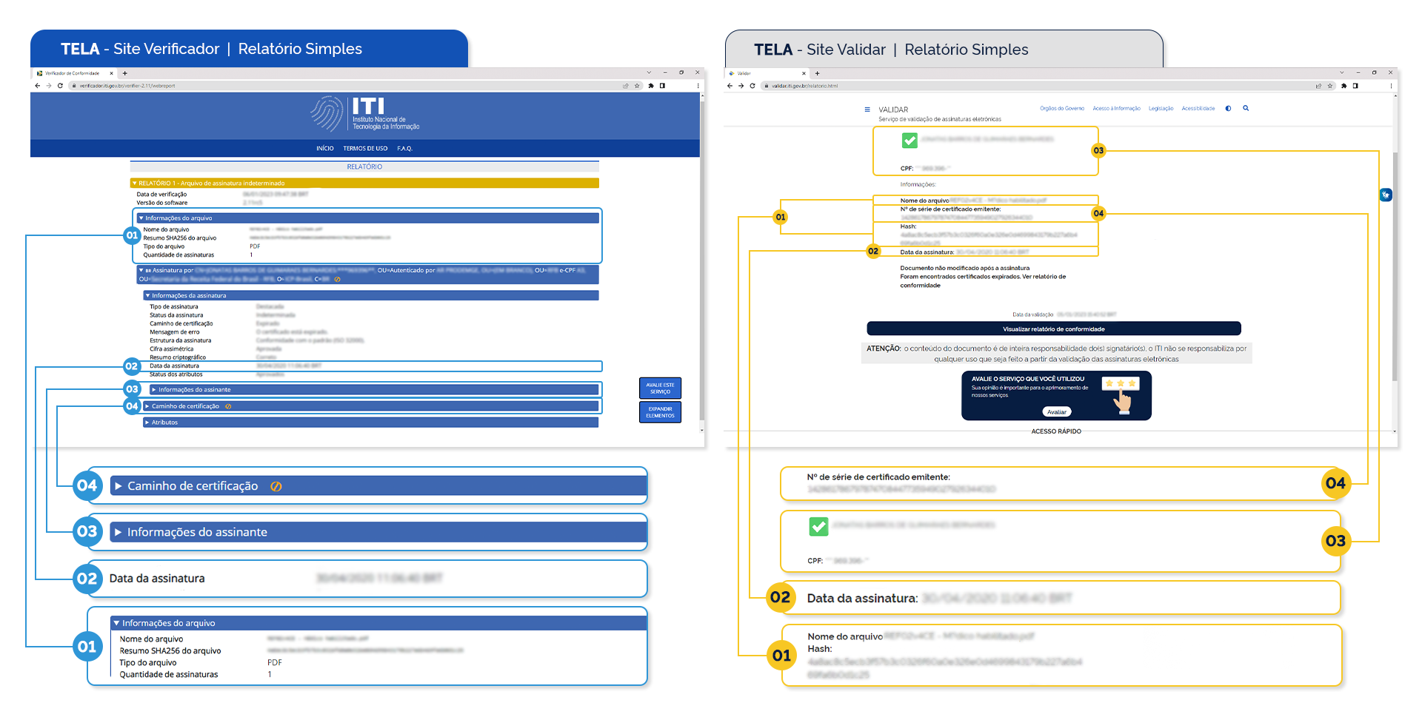Open the INÍCIO menu item
This screenshot has width=1422, height=717.
[x=325, y=149]
